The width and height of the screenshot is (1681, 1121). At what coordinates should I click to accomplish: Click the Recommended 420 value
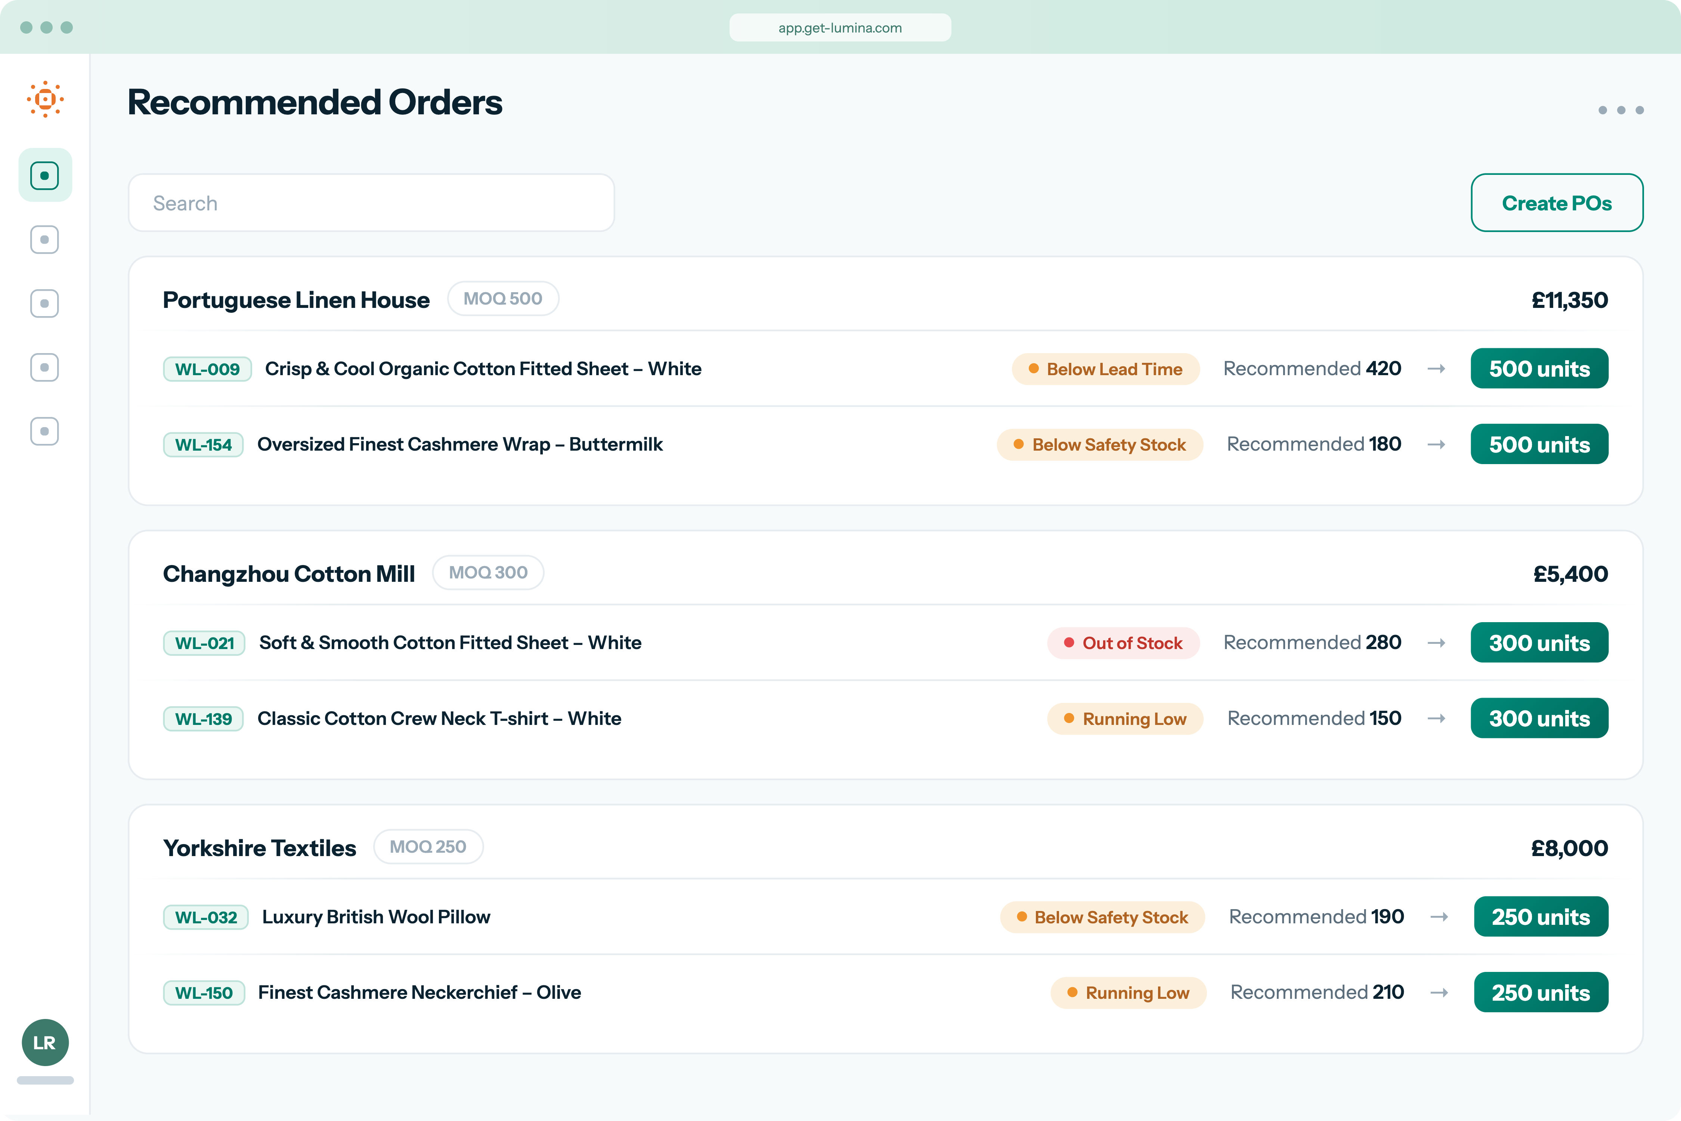tap(1312, 369)
